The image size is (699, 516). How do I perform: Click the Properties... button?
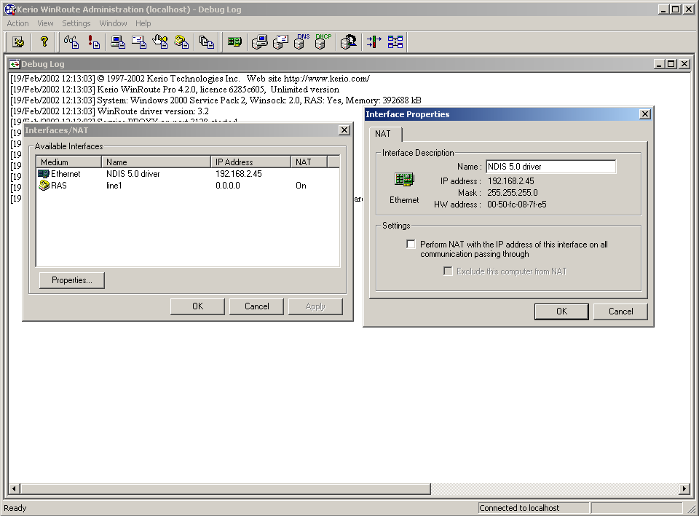tap(72, 280)
